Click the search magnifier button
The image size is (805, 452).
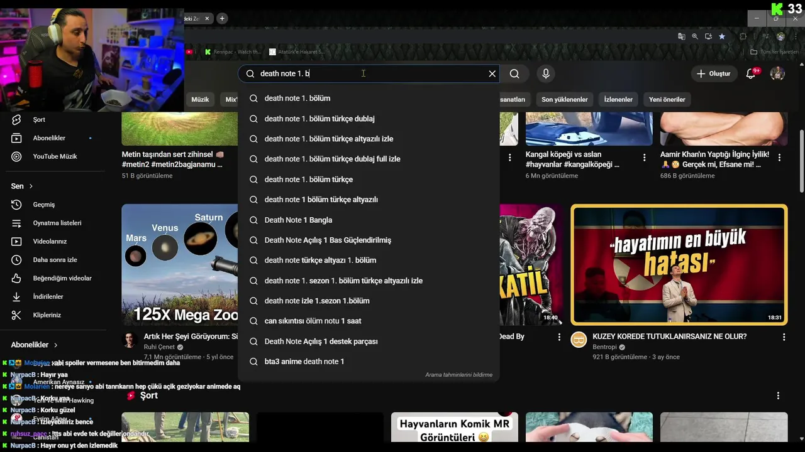pyautogui.click(x=514, y=73)
